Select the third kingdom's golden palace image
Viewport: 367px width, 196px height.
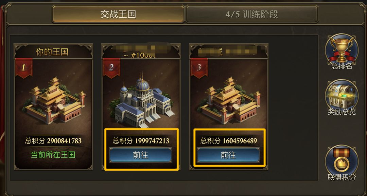tap(229, 100)
